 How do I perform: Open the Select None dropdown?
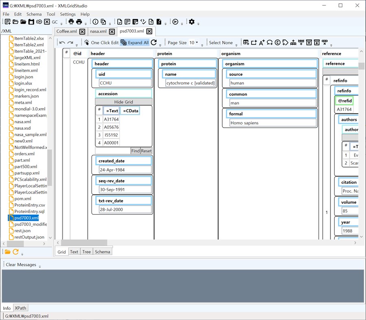pyautogui.click(x=221, y=43)
